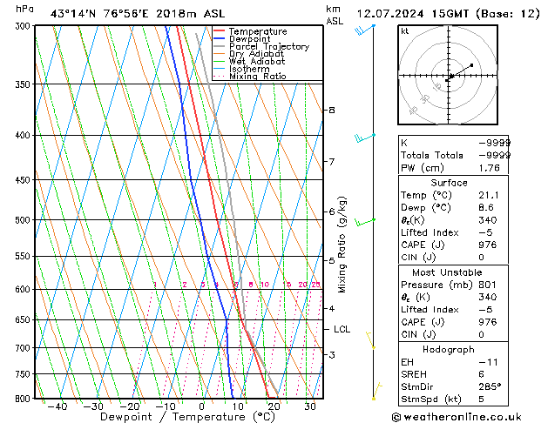Click the 'Dewpoint / Temperature (°C)' axis title

(x=187, y=417)
